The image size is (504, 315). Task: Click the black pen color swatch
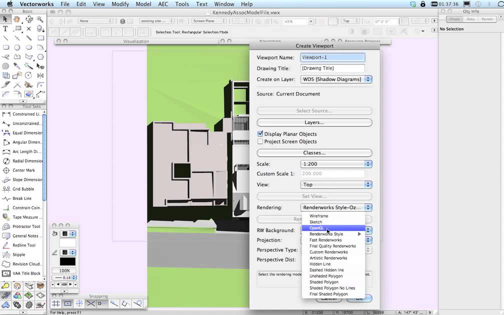pyautogui.click(x=67, y=261)
